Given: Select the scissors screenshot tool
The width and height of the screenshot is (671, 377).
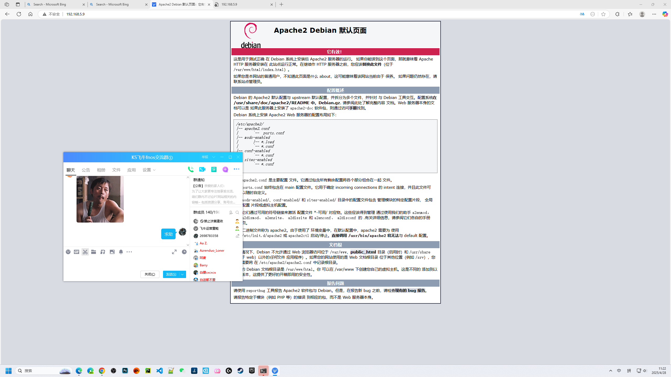Looking at the screenshot, I should tap(85, 252).
